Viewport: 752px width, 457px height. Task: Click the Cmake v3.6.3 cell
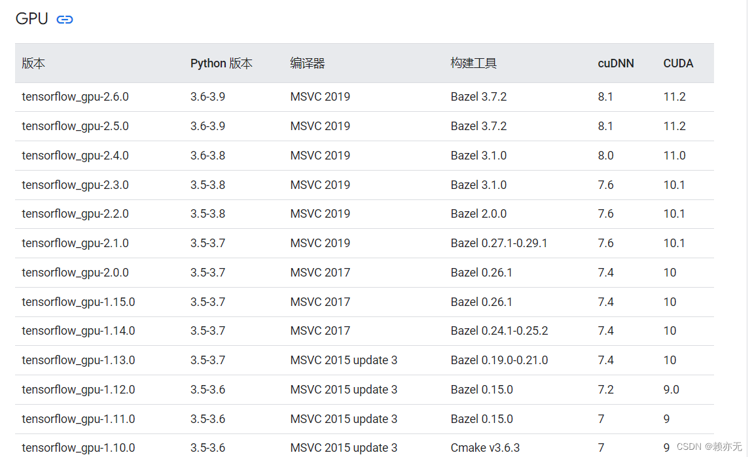pos(485,447)
